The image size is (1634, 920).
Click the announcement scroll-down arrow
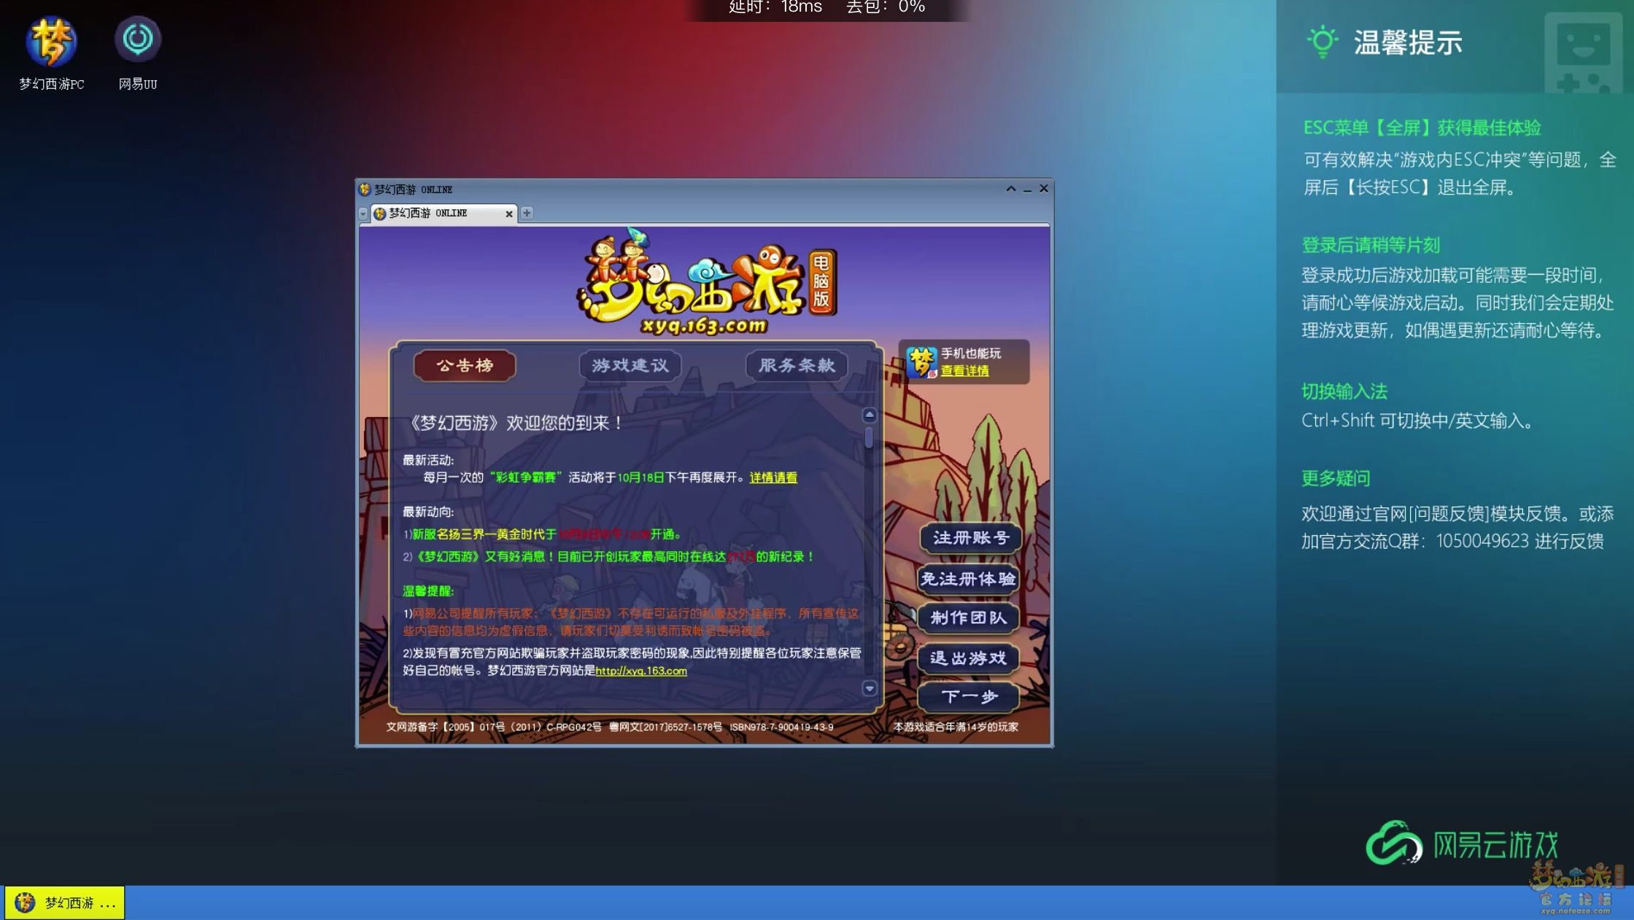869,688
